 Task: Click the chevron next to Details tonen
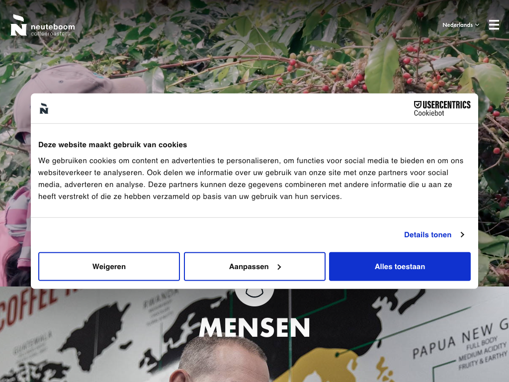462,235
